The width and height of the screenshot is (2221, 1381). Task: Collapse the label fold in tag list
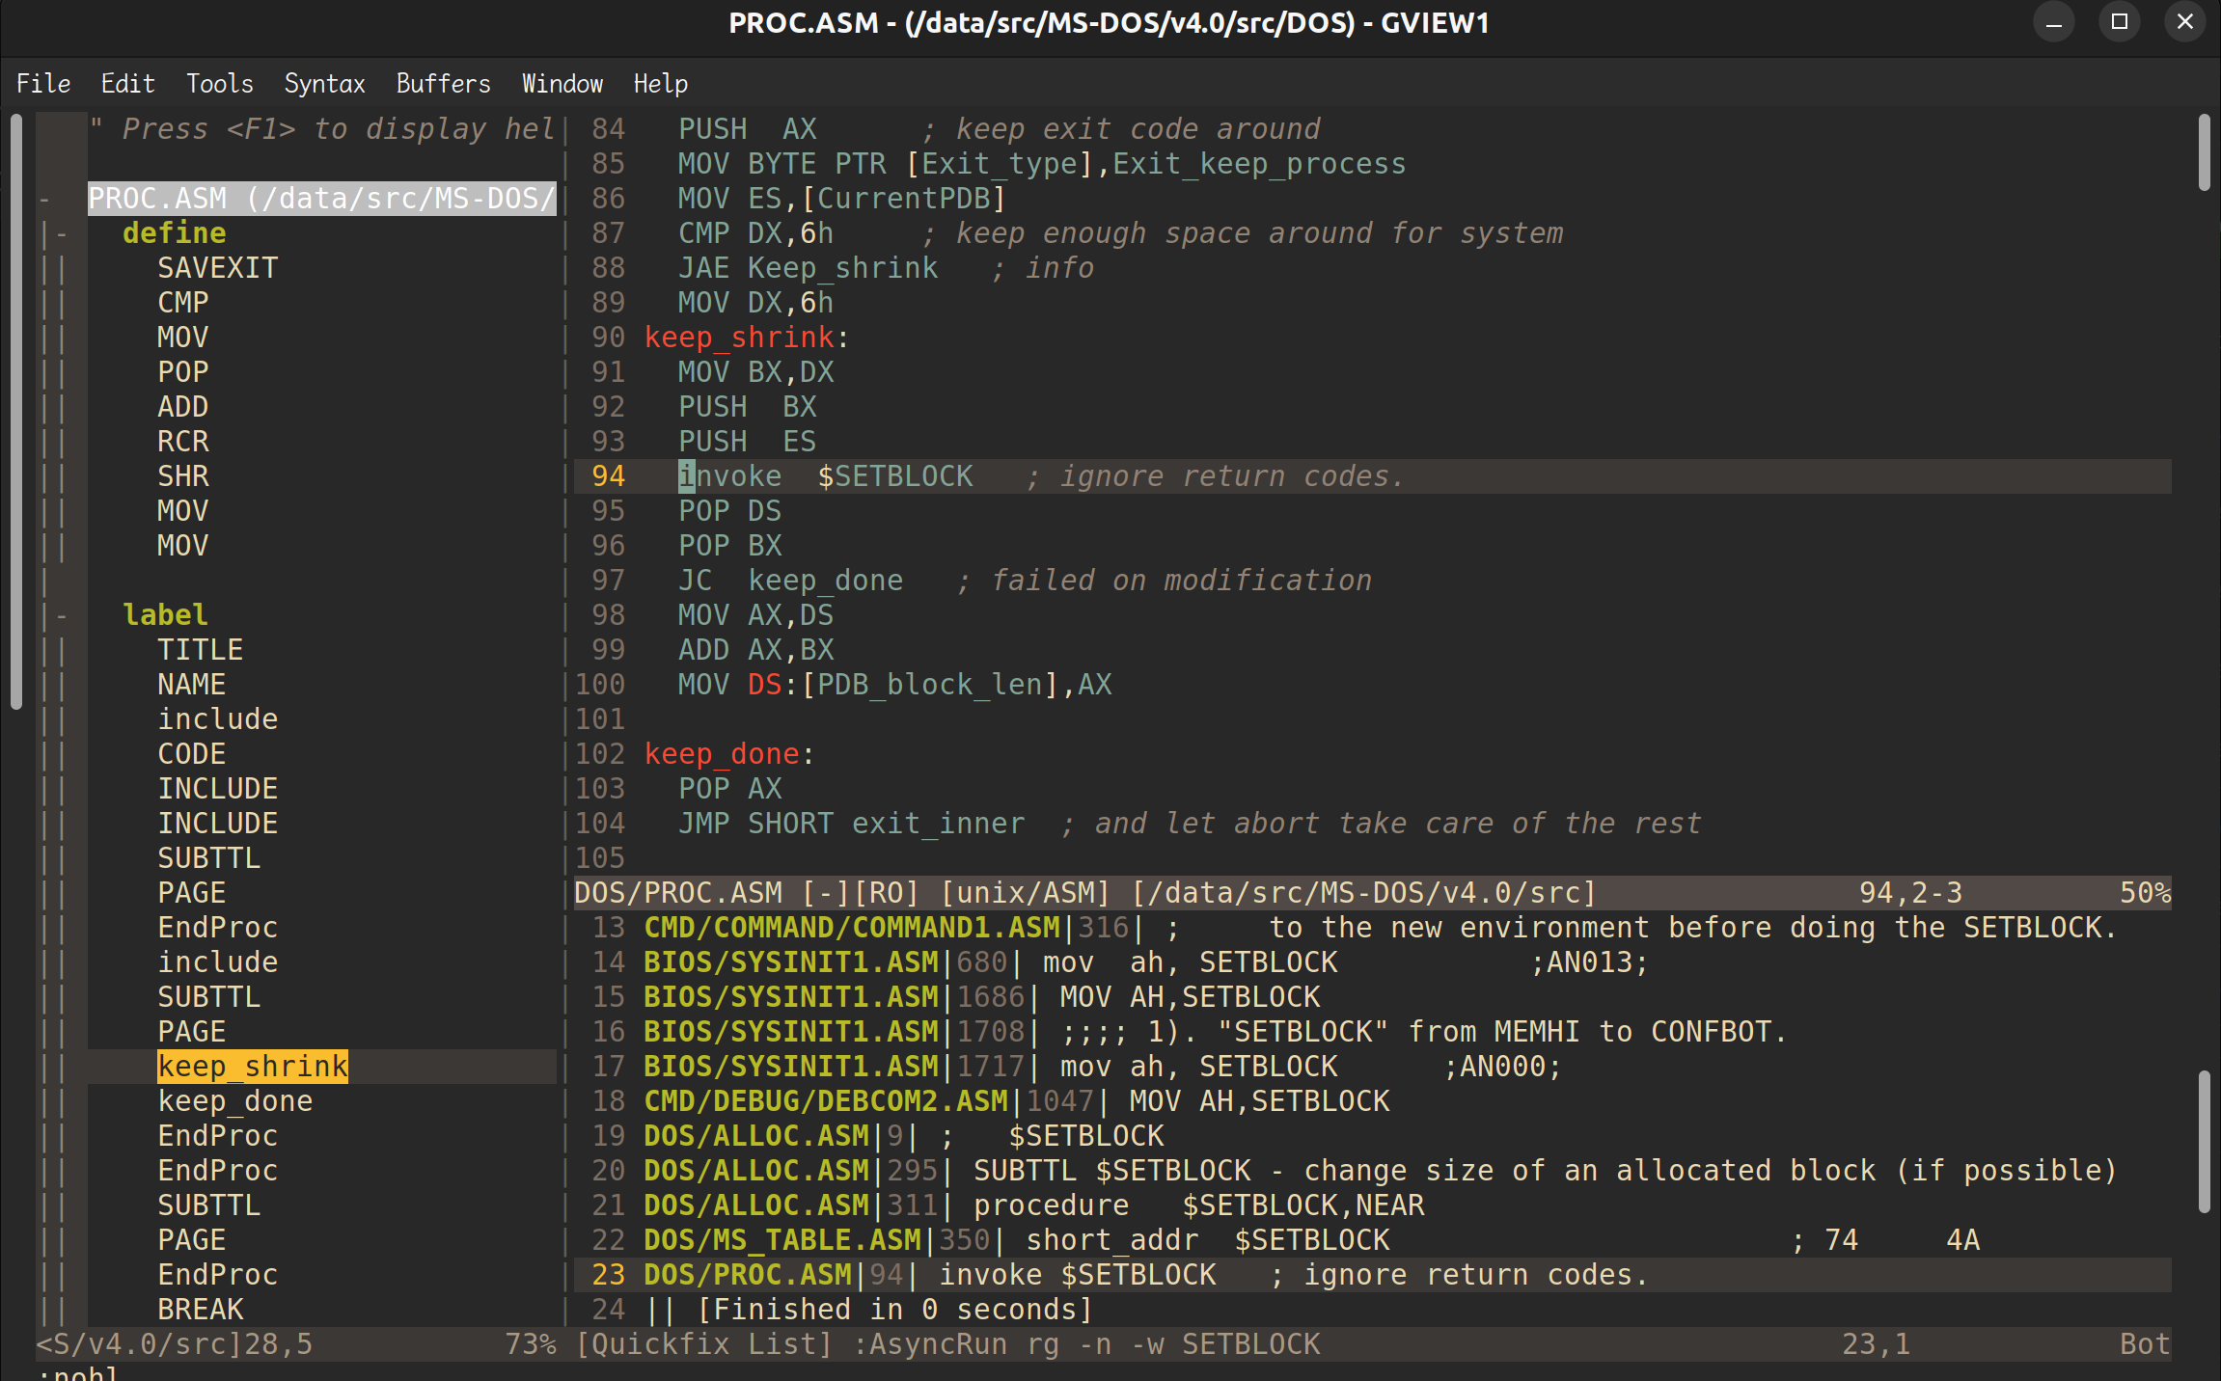(62, 615)
